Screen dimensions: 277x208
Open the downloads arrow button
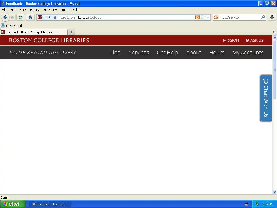click(x=272, y=17)
